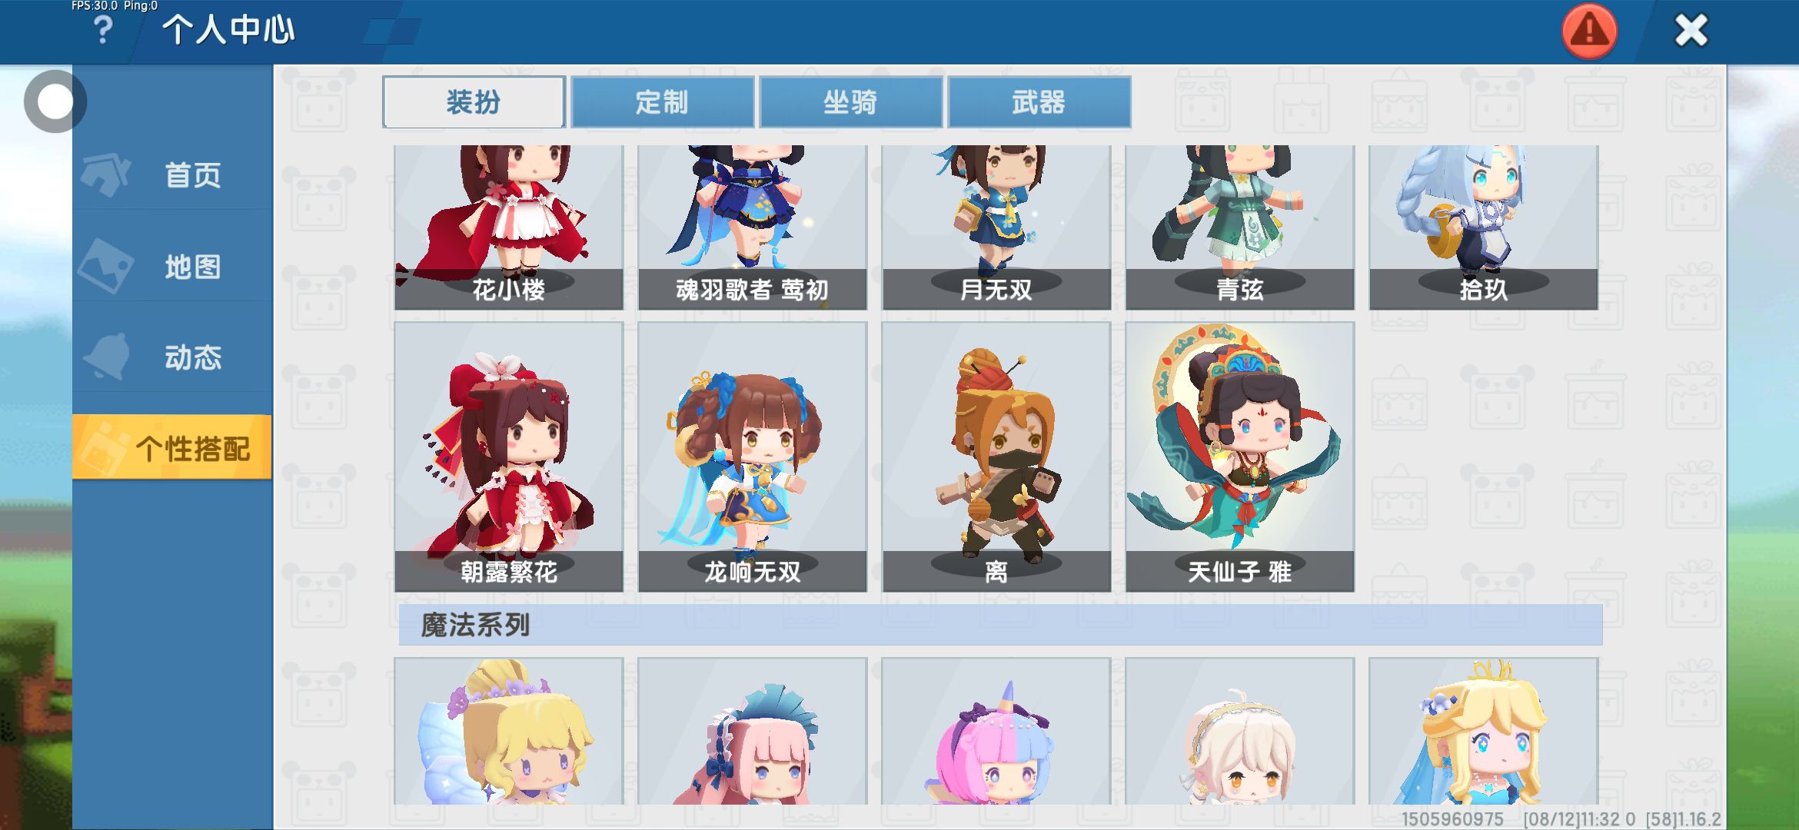Select the 青弦 costume
1799x830 pixels.
tap(1240, 227)
